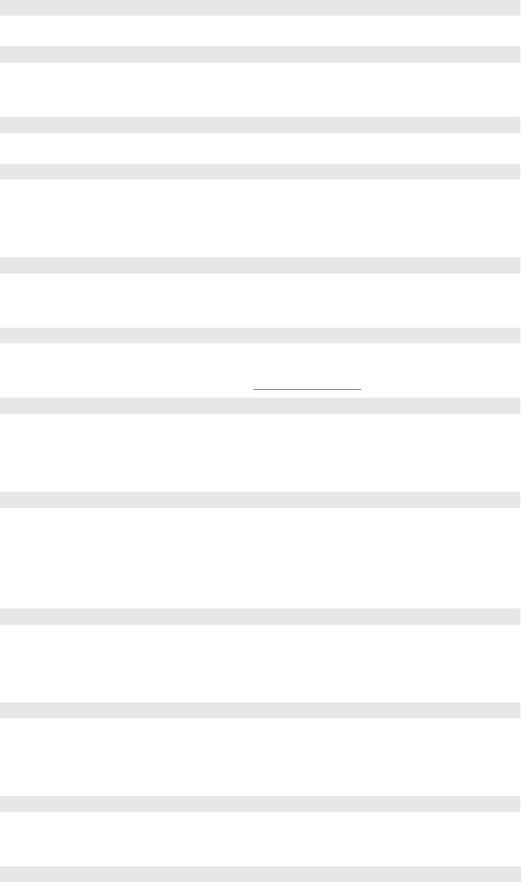521x882 pixels.
Task: Click the third gray bar from top
Action: point(260,125)
